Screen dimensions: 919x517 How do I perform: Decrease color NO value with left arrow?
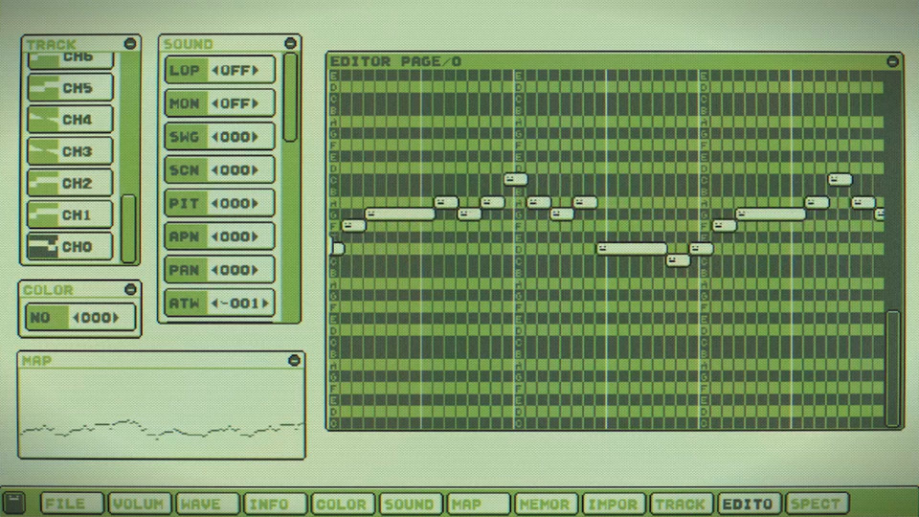[76, 318]
